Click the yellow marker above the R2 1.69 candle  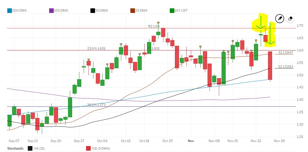pyautogui.click(x=158, y=23)
